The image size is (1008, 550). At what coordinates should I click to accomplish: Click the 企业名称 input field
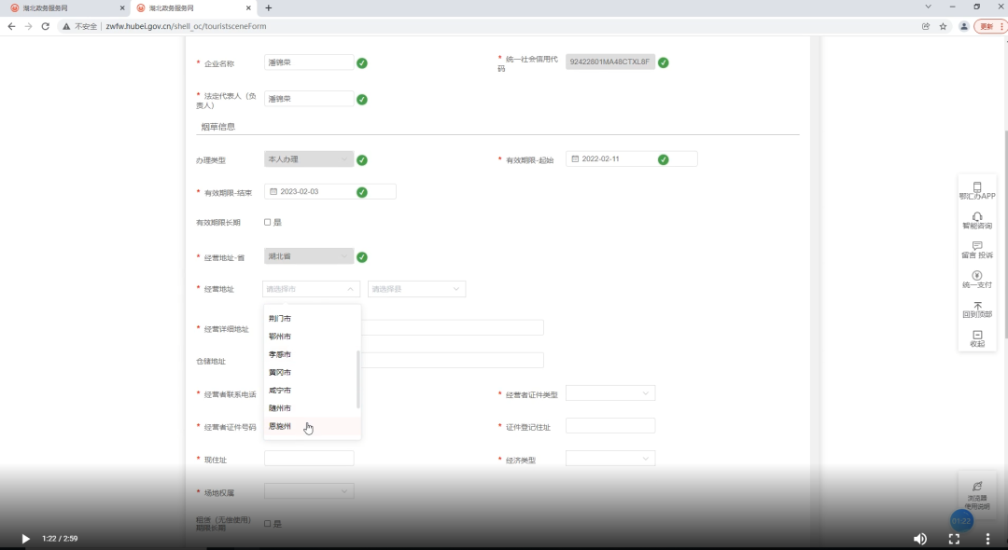point(309,62)
